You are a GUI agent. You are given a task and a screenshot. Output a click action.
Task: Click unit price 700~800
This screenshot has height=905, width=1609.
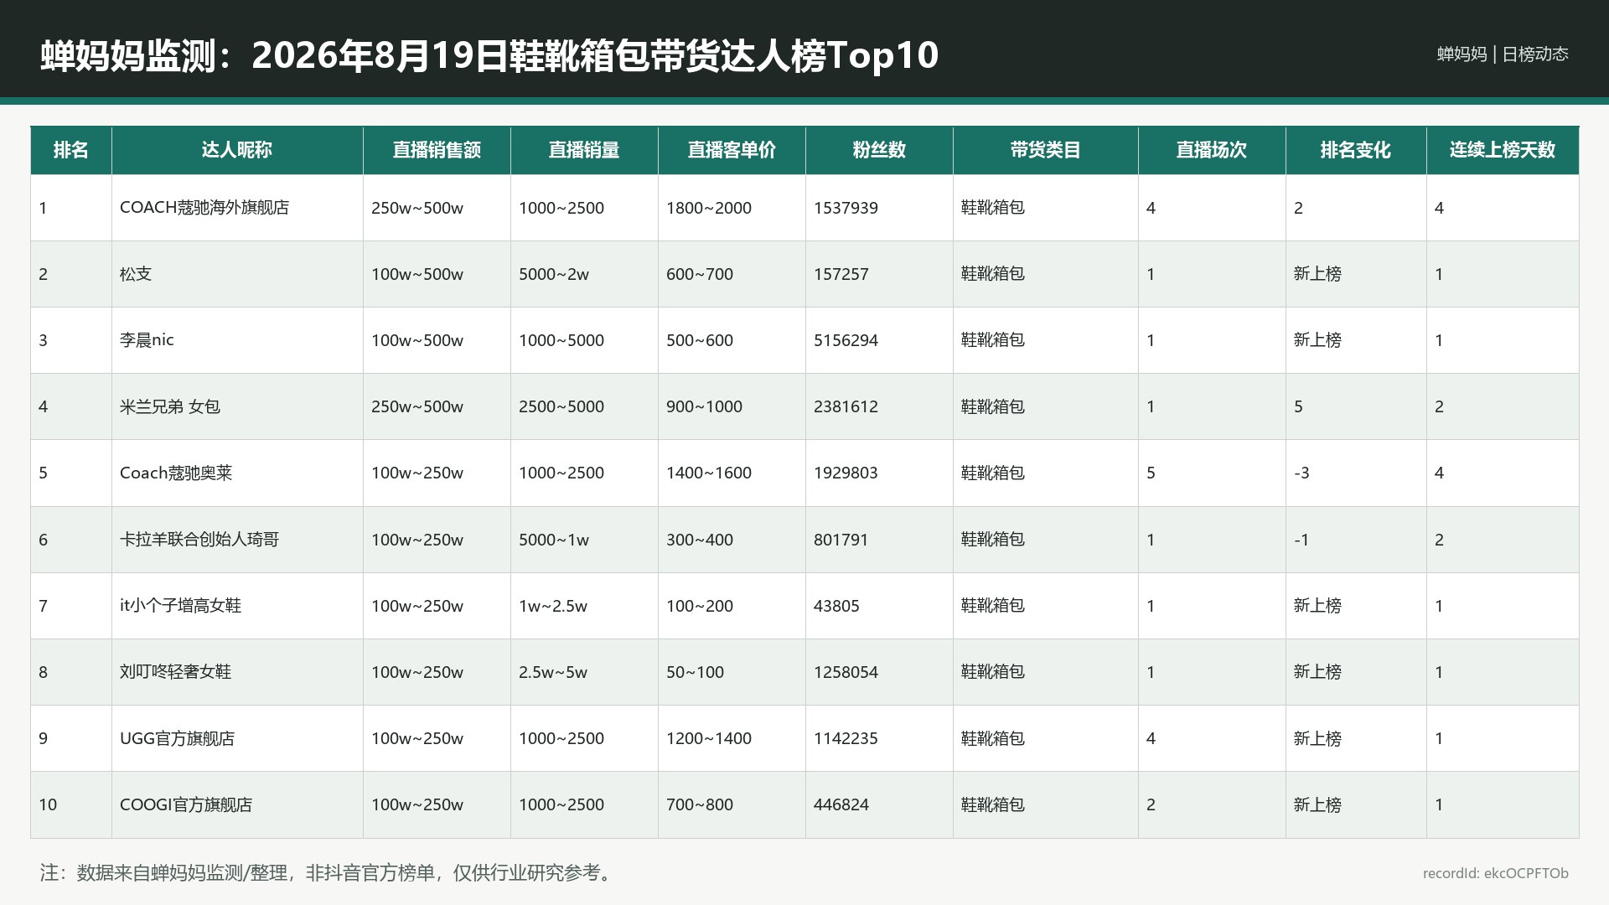tap(700, 804)
